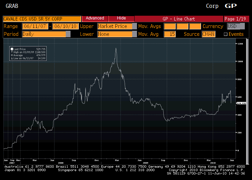The image size is (252, 180).
Task: Open the Currency USD dropdown
Action: tap(236, 26)
